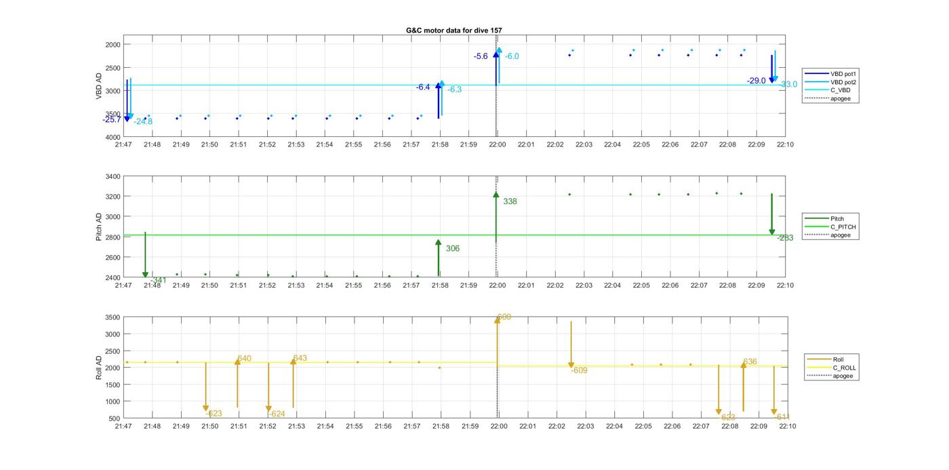The width and height of the screenshot is (949, 470).
Task: Click the "Pitch AD" y-axis label
Action: pos(99,227)
